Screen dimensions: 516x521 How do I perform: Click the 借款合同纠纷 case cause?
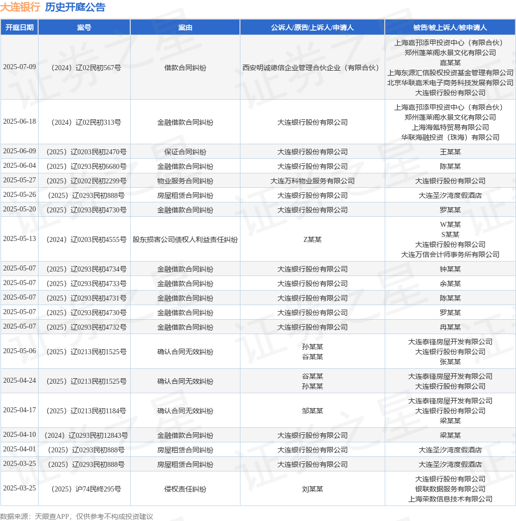click(185, 68)
